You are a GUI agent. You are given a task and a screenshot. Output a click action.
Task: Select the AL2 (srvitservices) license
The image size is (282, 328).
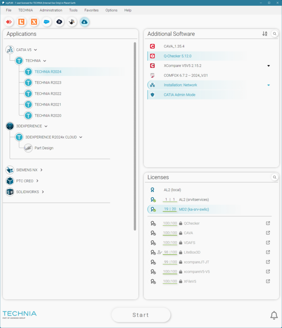point(209,200)
